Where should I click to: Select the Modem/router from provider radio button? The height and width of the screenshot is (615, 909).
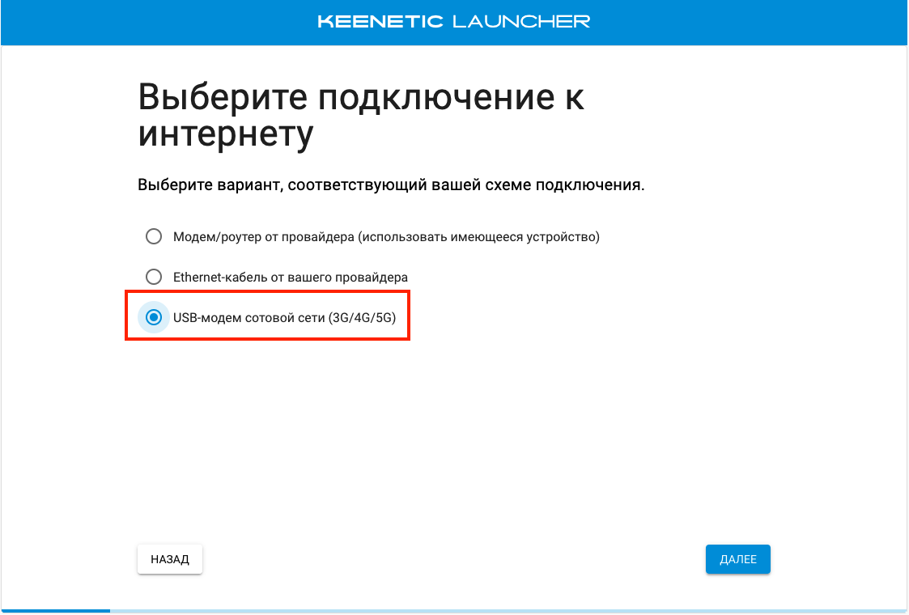[153, 237]
